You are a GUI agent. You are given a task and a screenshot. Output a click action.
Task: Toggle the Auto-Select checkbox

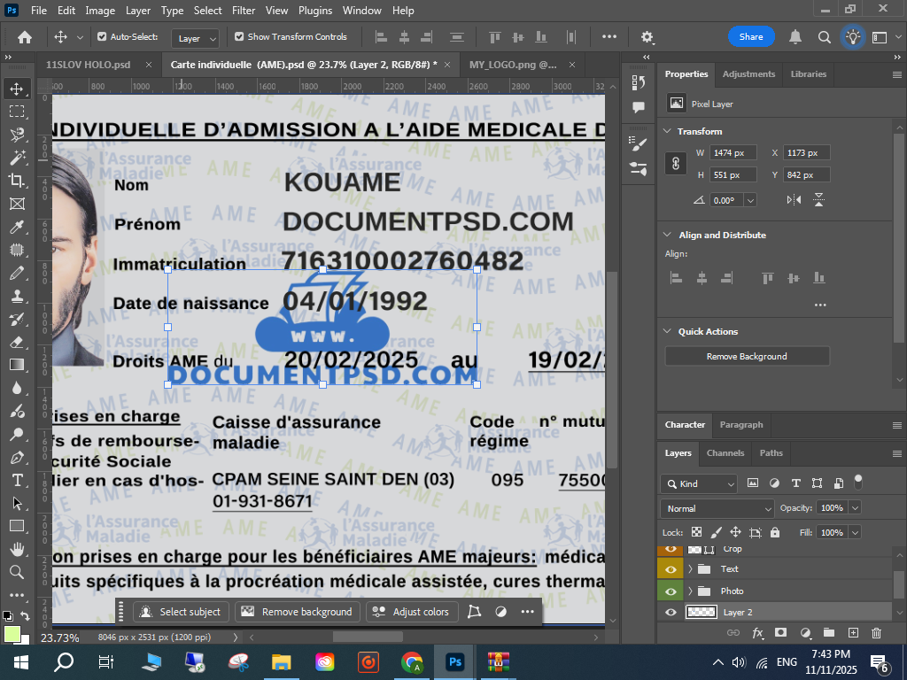pyautogui.click(x=102, y=37)
